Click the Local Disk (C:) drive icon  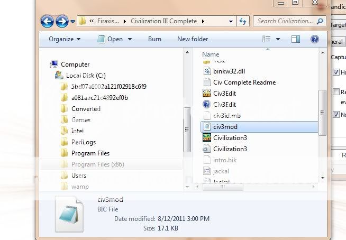point(59,75)
